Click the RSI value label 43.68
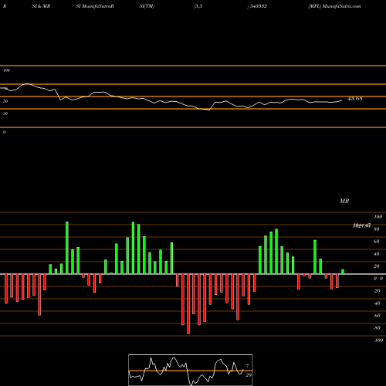 tap(355, 99)
